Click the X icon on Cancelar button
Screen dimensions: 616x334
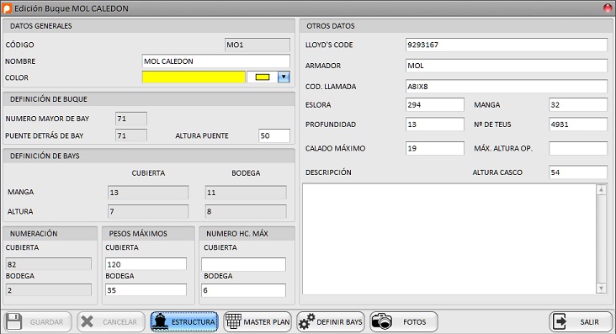[87, 322]
